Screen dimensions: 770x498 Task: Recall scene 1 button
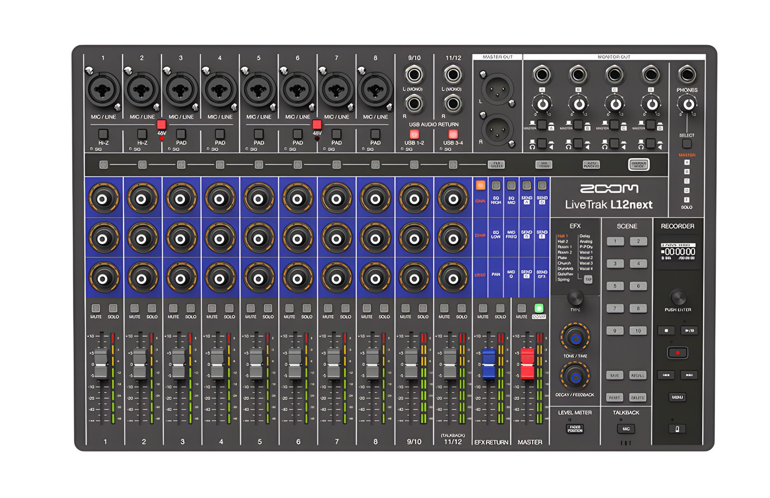click(x=615, y=241)
